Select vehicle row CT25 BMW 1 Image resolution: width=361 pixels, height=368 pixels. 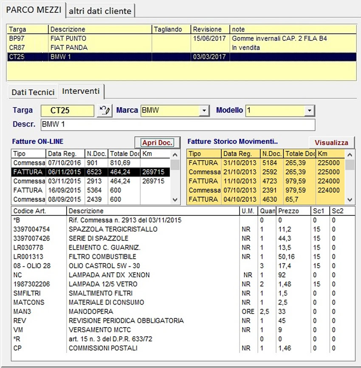tap(181, 57)
